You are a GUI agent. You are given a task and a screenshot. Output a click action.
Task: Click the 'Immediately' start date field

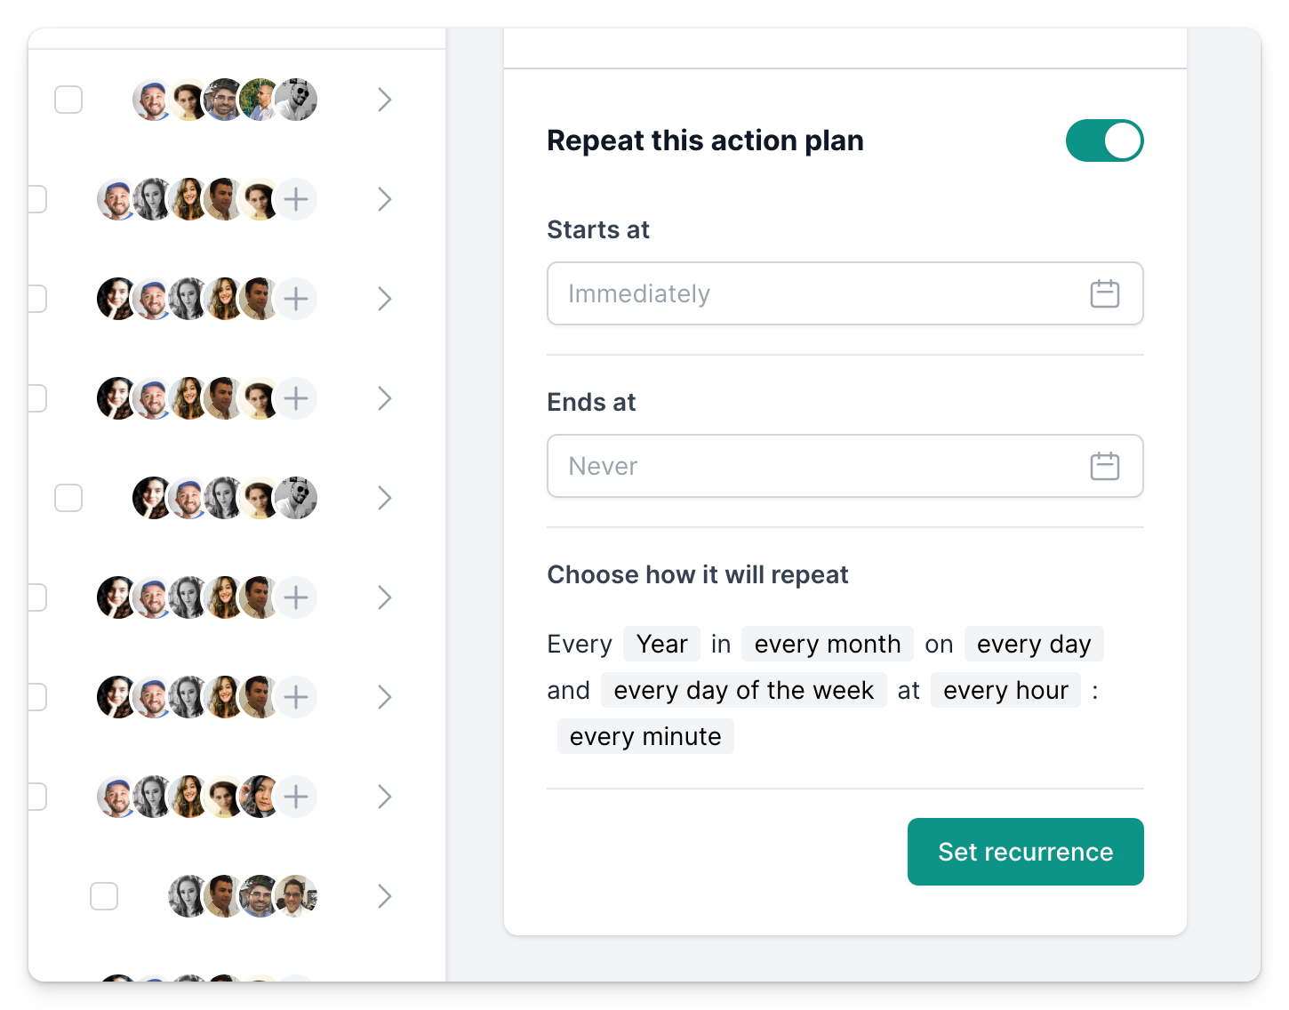click(x=818, y=293)
